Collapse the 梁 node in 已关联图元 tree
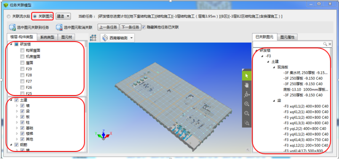The height and width of the screenshot is (159, 339). 274,101
